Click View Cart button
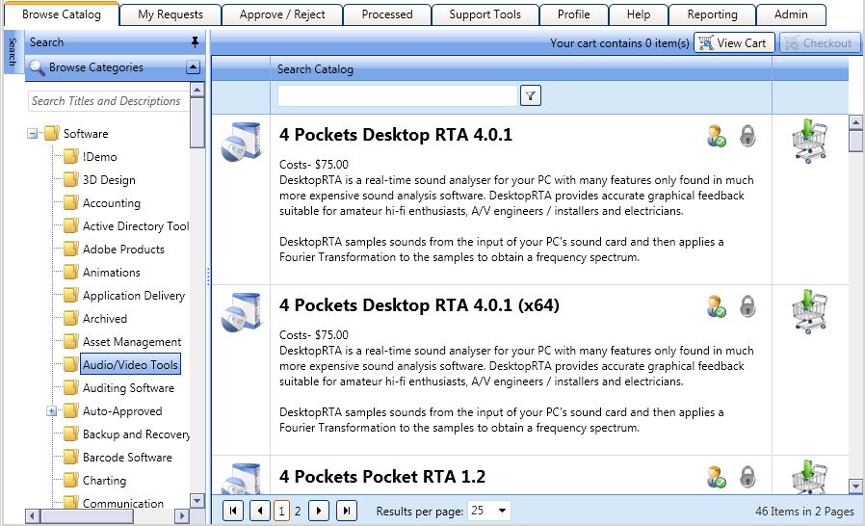The width and height of the screenshot is (865, 526). pos(734,43)
